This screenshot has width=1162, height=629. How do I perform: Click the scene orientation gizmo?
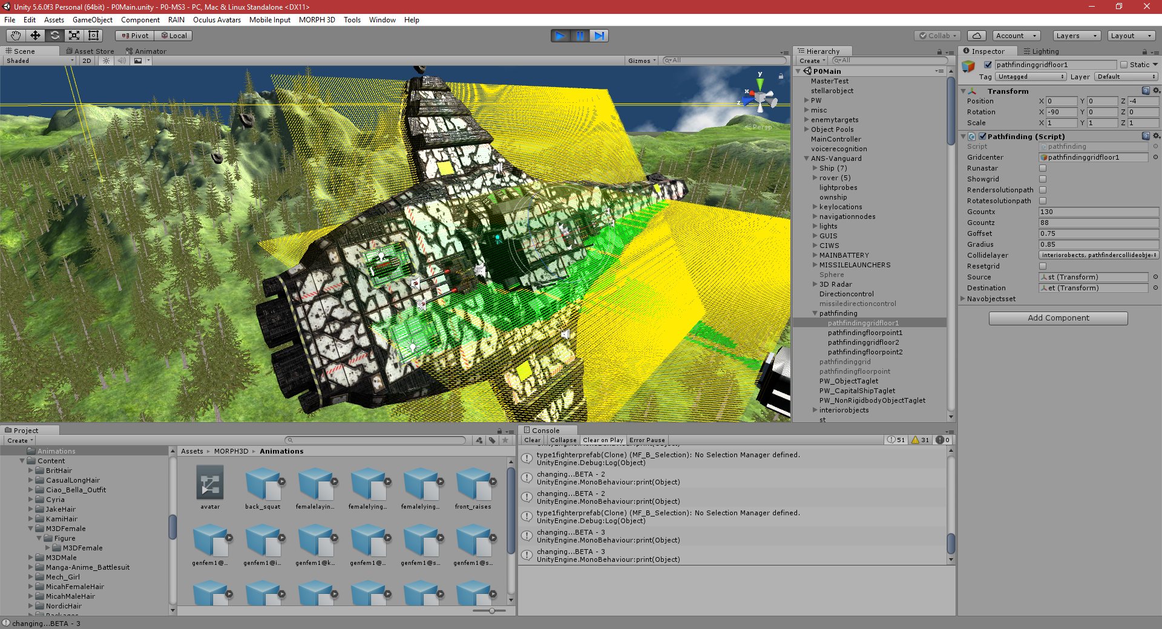pos(760,97)
